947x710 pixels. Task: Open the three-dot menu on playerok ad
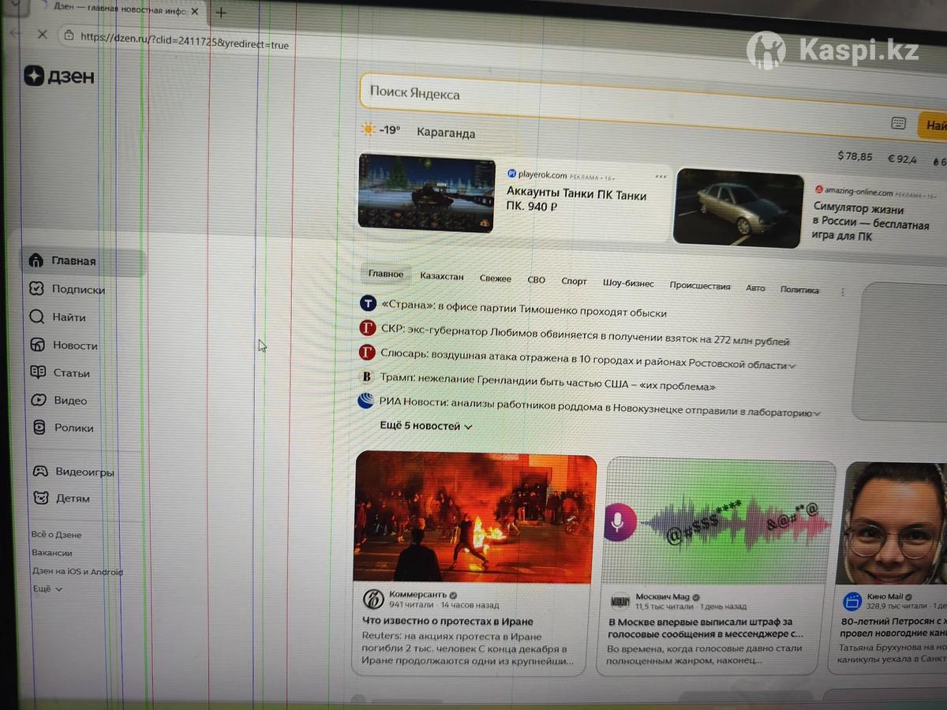tap(661, 176)
